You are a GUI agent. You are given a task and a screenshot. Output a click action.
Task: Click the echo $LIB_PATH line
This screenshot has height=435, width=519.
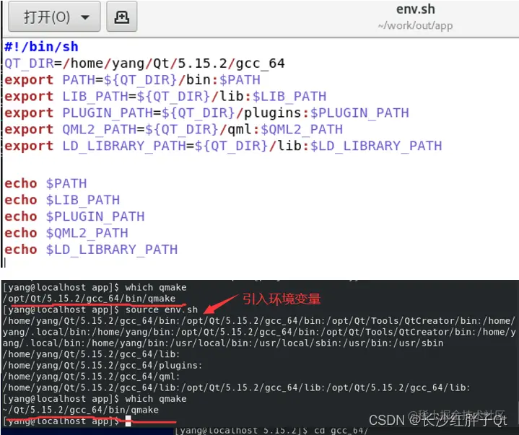point(62,200)
